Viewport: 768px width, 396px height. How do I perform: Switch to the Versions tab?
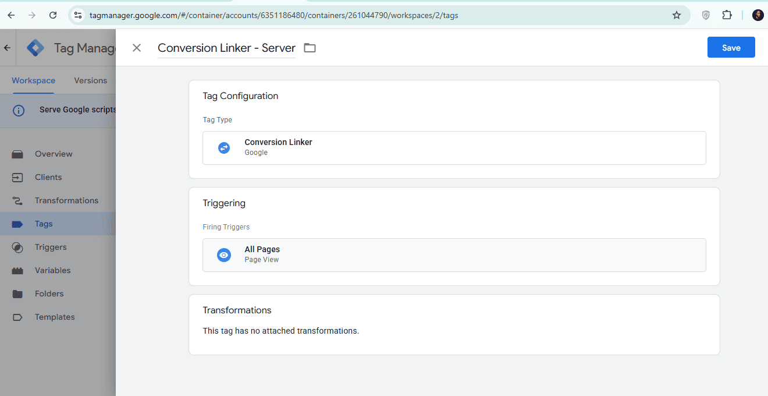[90, 80]
